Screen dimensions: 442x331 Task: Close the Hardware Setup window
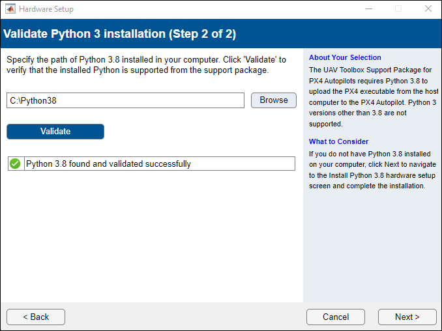tap(428, 9)
